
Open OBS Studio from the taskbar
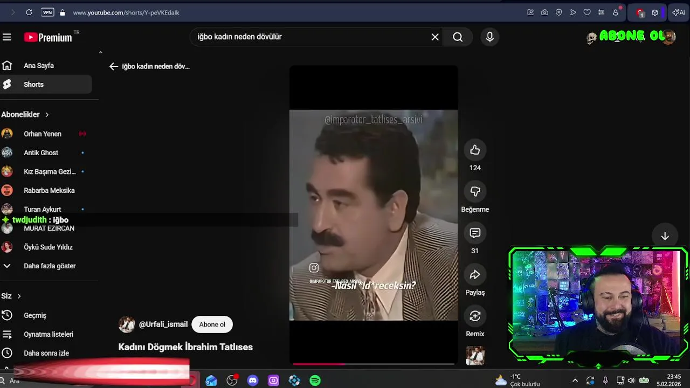coord(232,381)
